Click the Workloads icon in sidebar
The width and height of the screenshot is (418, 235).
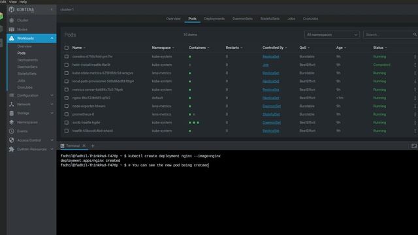pyautogui.click(x=12, y=39)
